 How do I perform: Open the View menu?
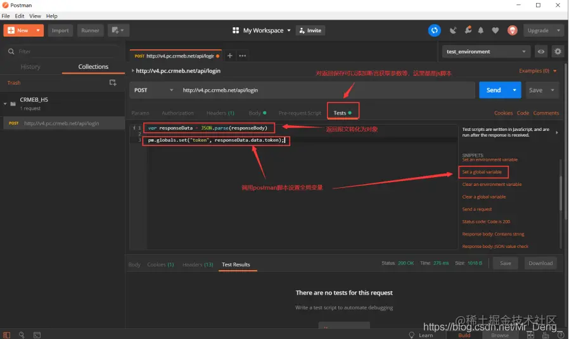point(35,16)
